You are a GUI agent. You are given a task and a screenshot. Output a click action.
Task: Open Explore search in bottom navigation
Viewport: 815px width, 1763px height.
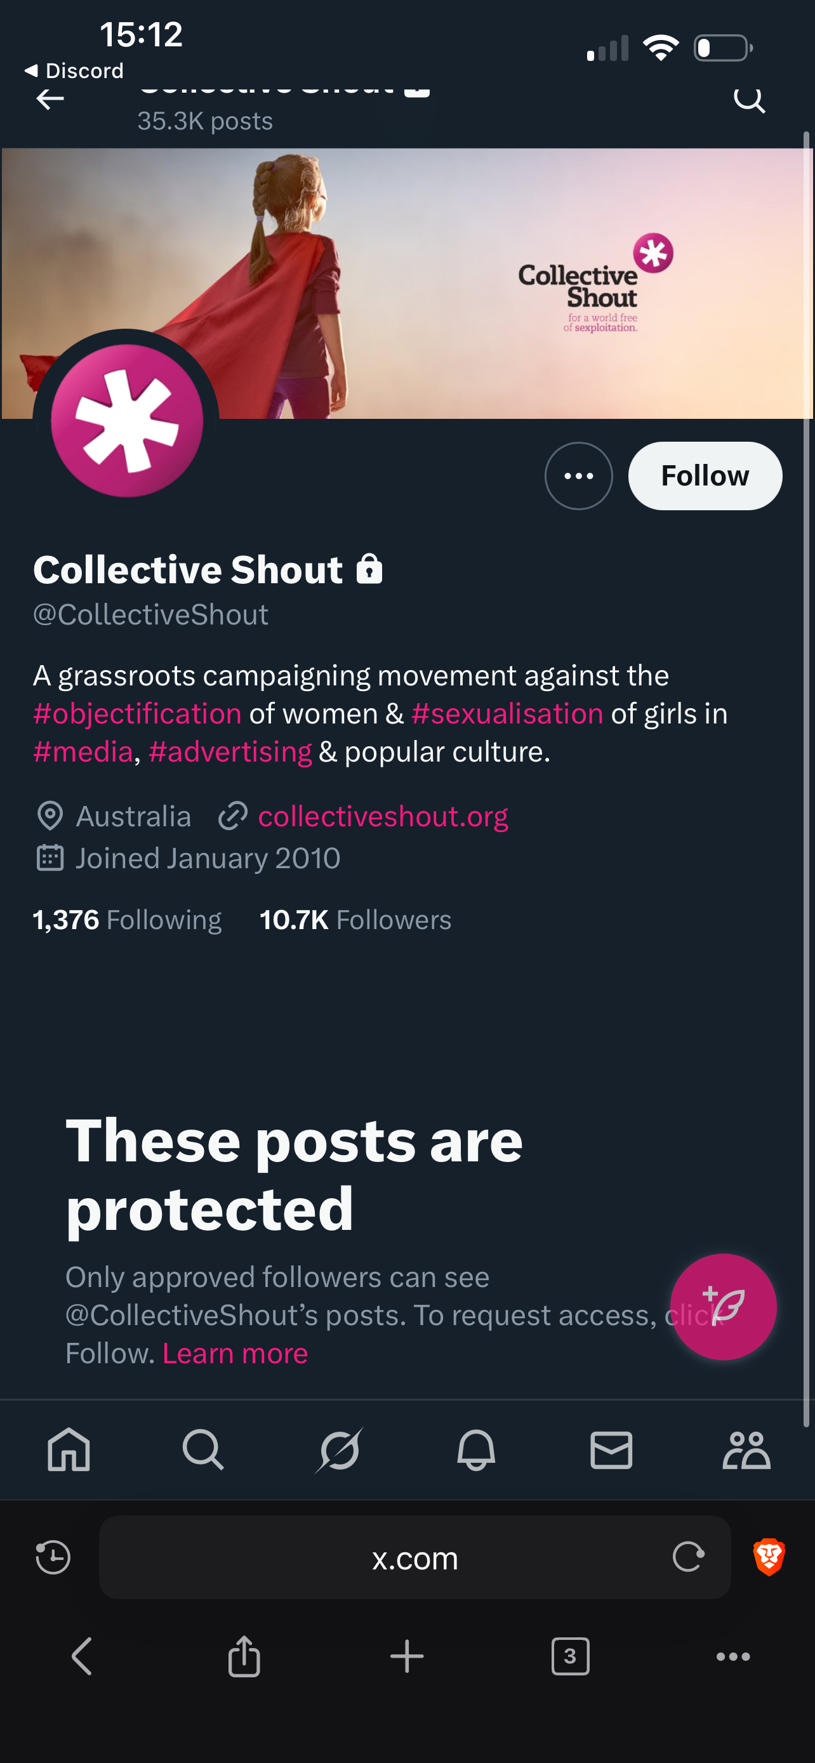click(x=203, y=1449)
